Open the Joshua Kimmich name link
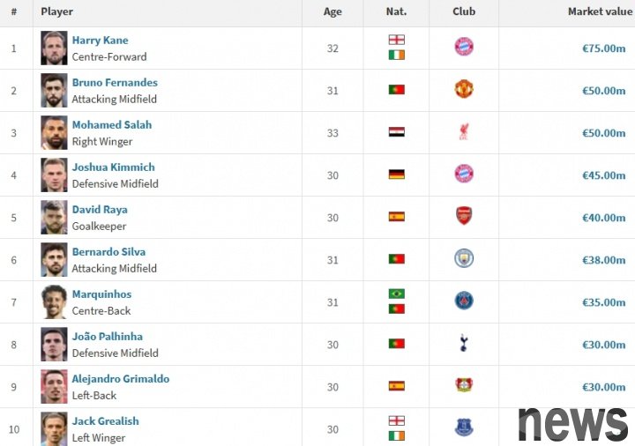This screenshot has width=635, height=446. coord(113,167)
